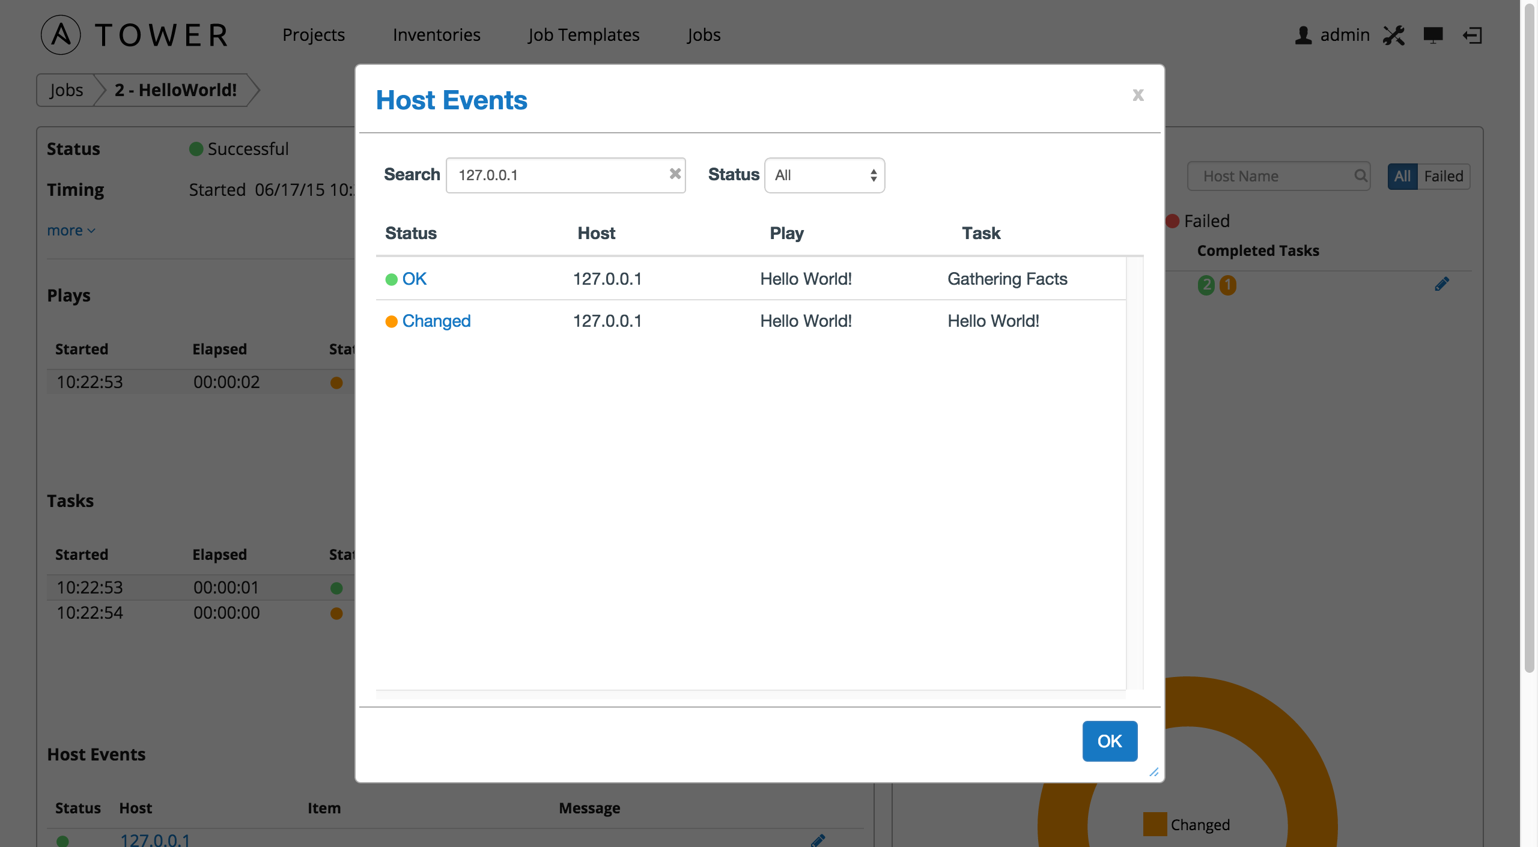Image resolution: width=1538 pixels, height=847 pixels.
Task: Open the Inventories menu item
Action: coord(437,35)
